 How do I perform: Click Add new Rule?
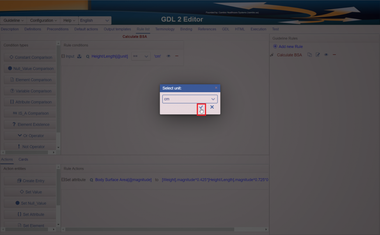pyautogui.click(x=288, y=46)
